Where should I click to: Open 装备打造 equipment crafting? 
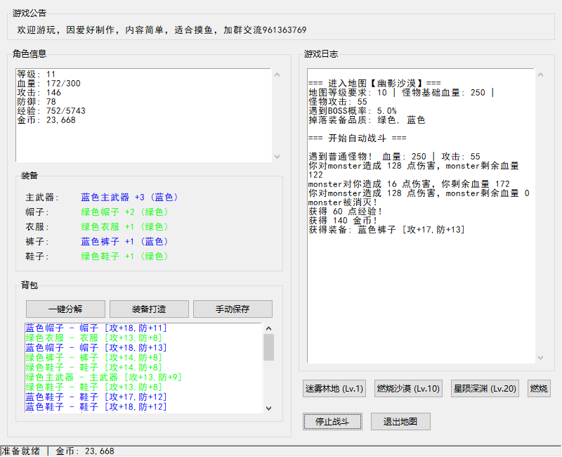coord(149,309)
